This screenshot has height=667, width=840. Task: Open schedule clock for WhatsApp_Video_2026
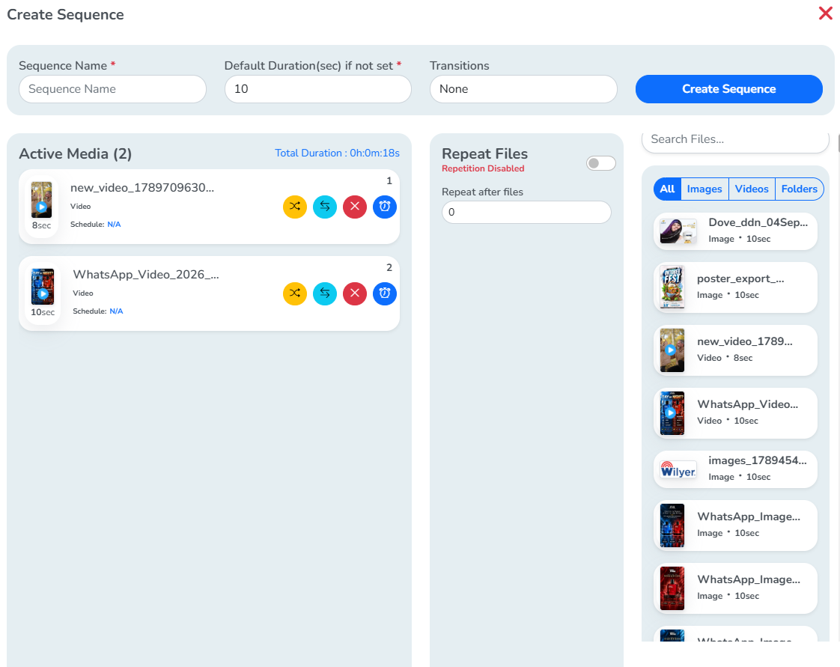pos(385,293)
